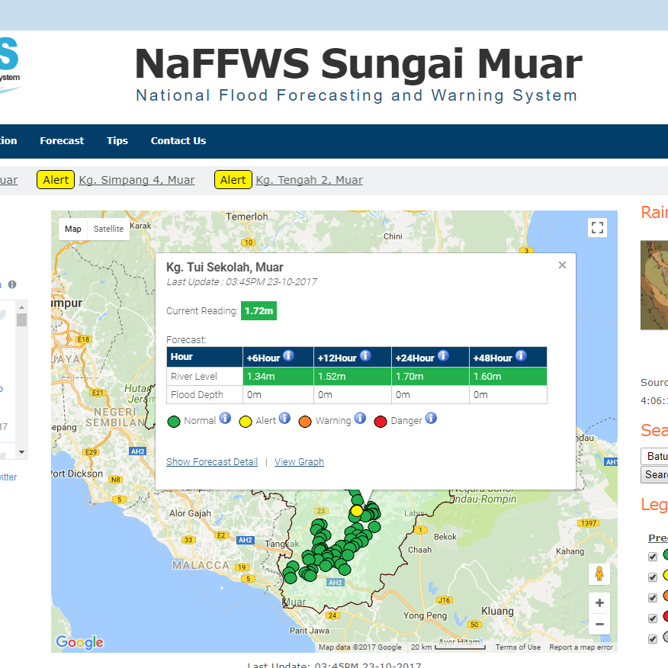Activate the Pegman street view control

coord(599,574)
